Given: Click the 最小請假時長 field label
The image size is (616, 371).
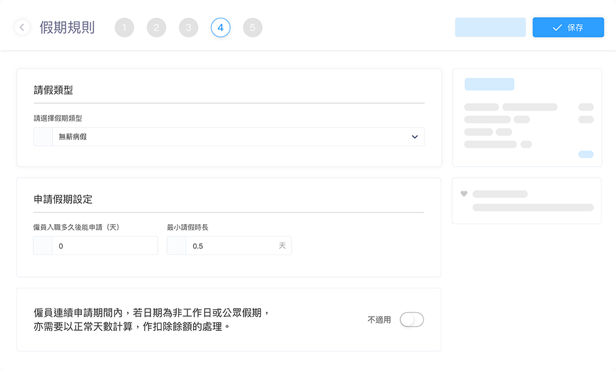Looking at the screenshot, I should 187,227.
